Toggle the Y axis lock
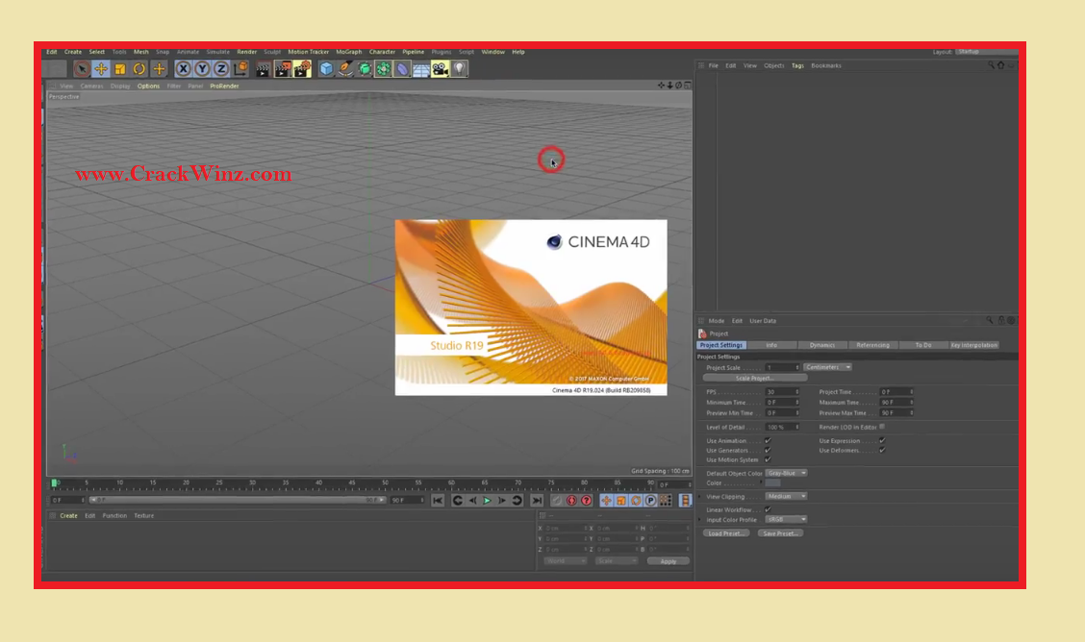Screen dimensions: 1085x642 [x=202, y=68]
